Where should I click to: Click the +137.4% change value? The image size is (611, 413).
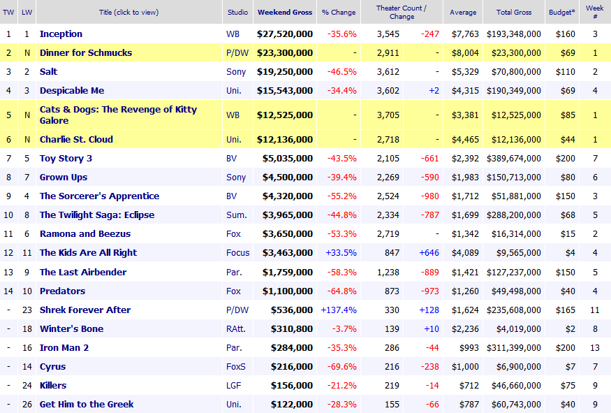coord(339,310)
